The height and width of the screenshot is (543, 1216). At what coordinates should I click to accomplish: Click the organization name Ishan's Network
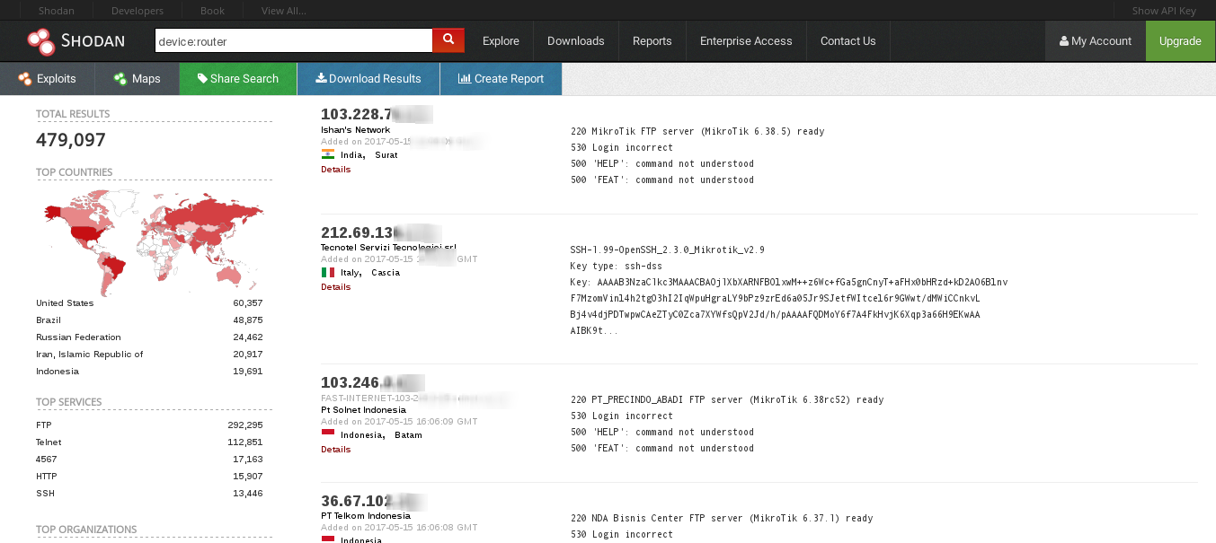tap(356, 130)
